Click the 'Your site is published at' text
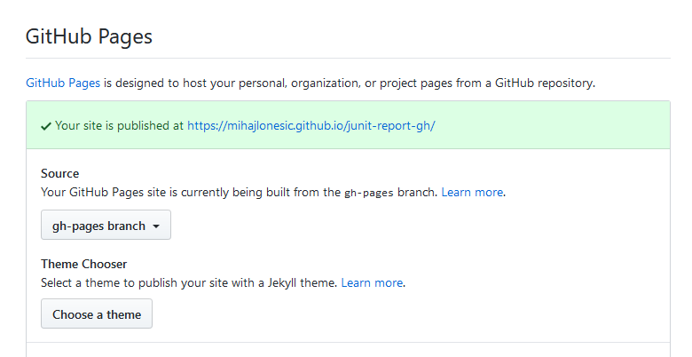This screenshot has height=357, width=692. [119, 125]
